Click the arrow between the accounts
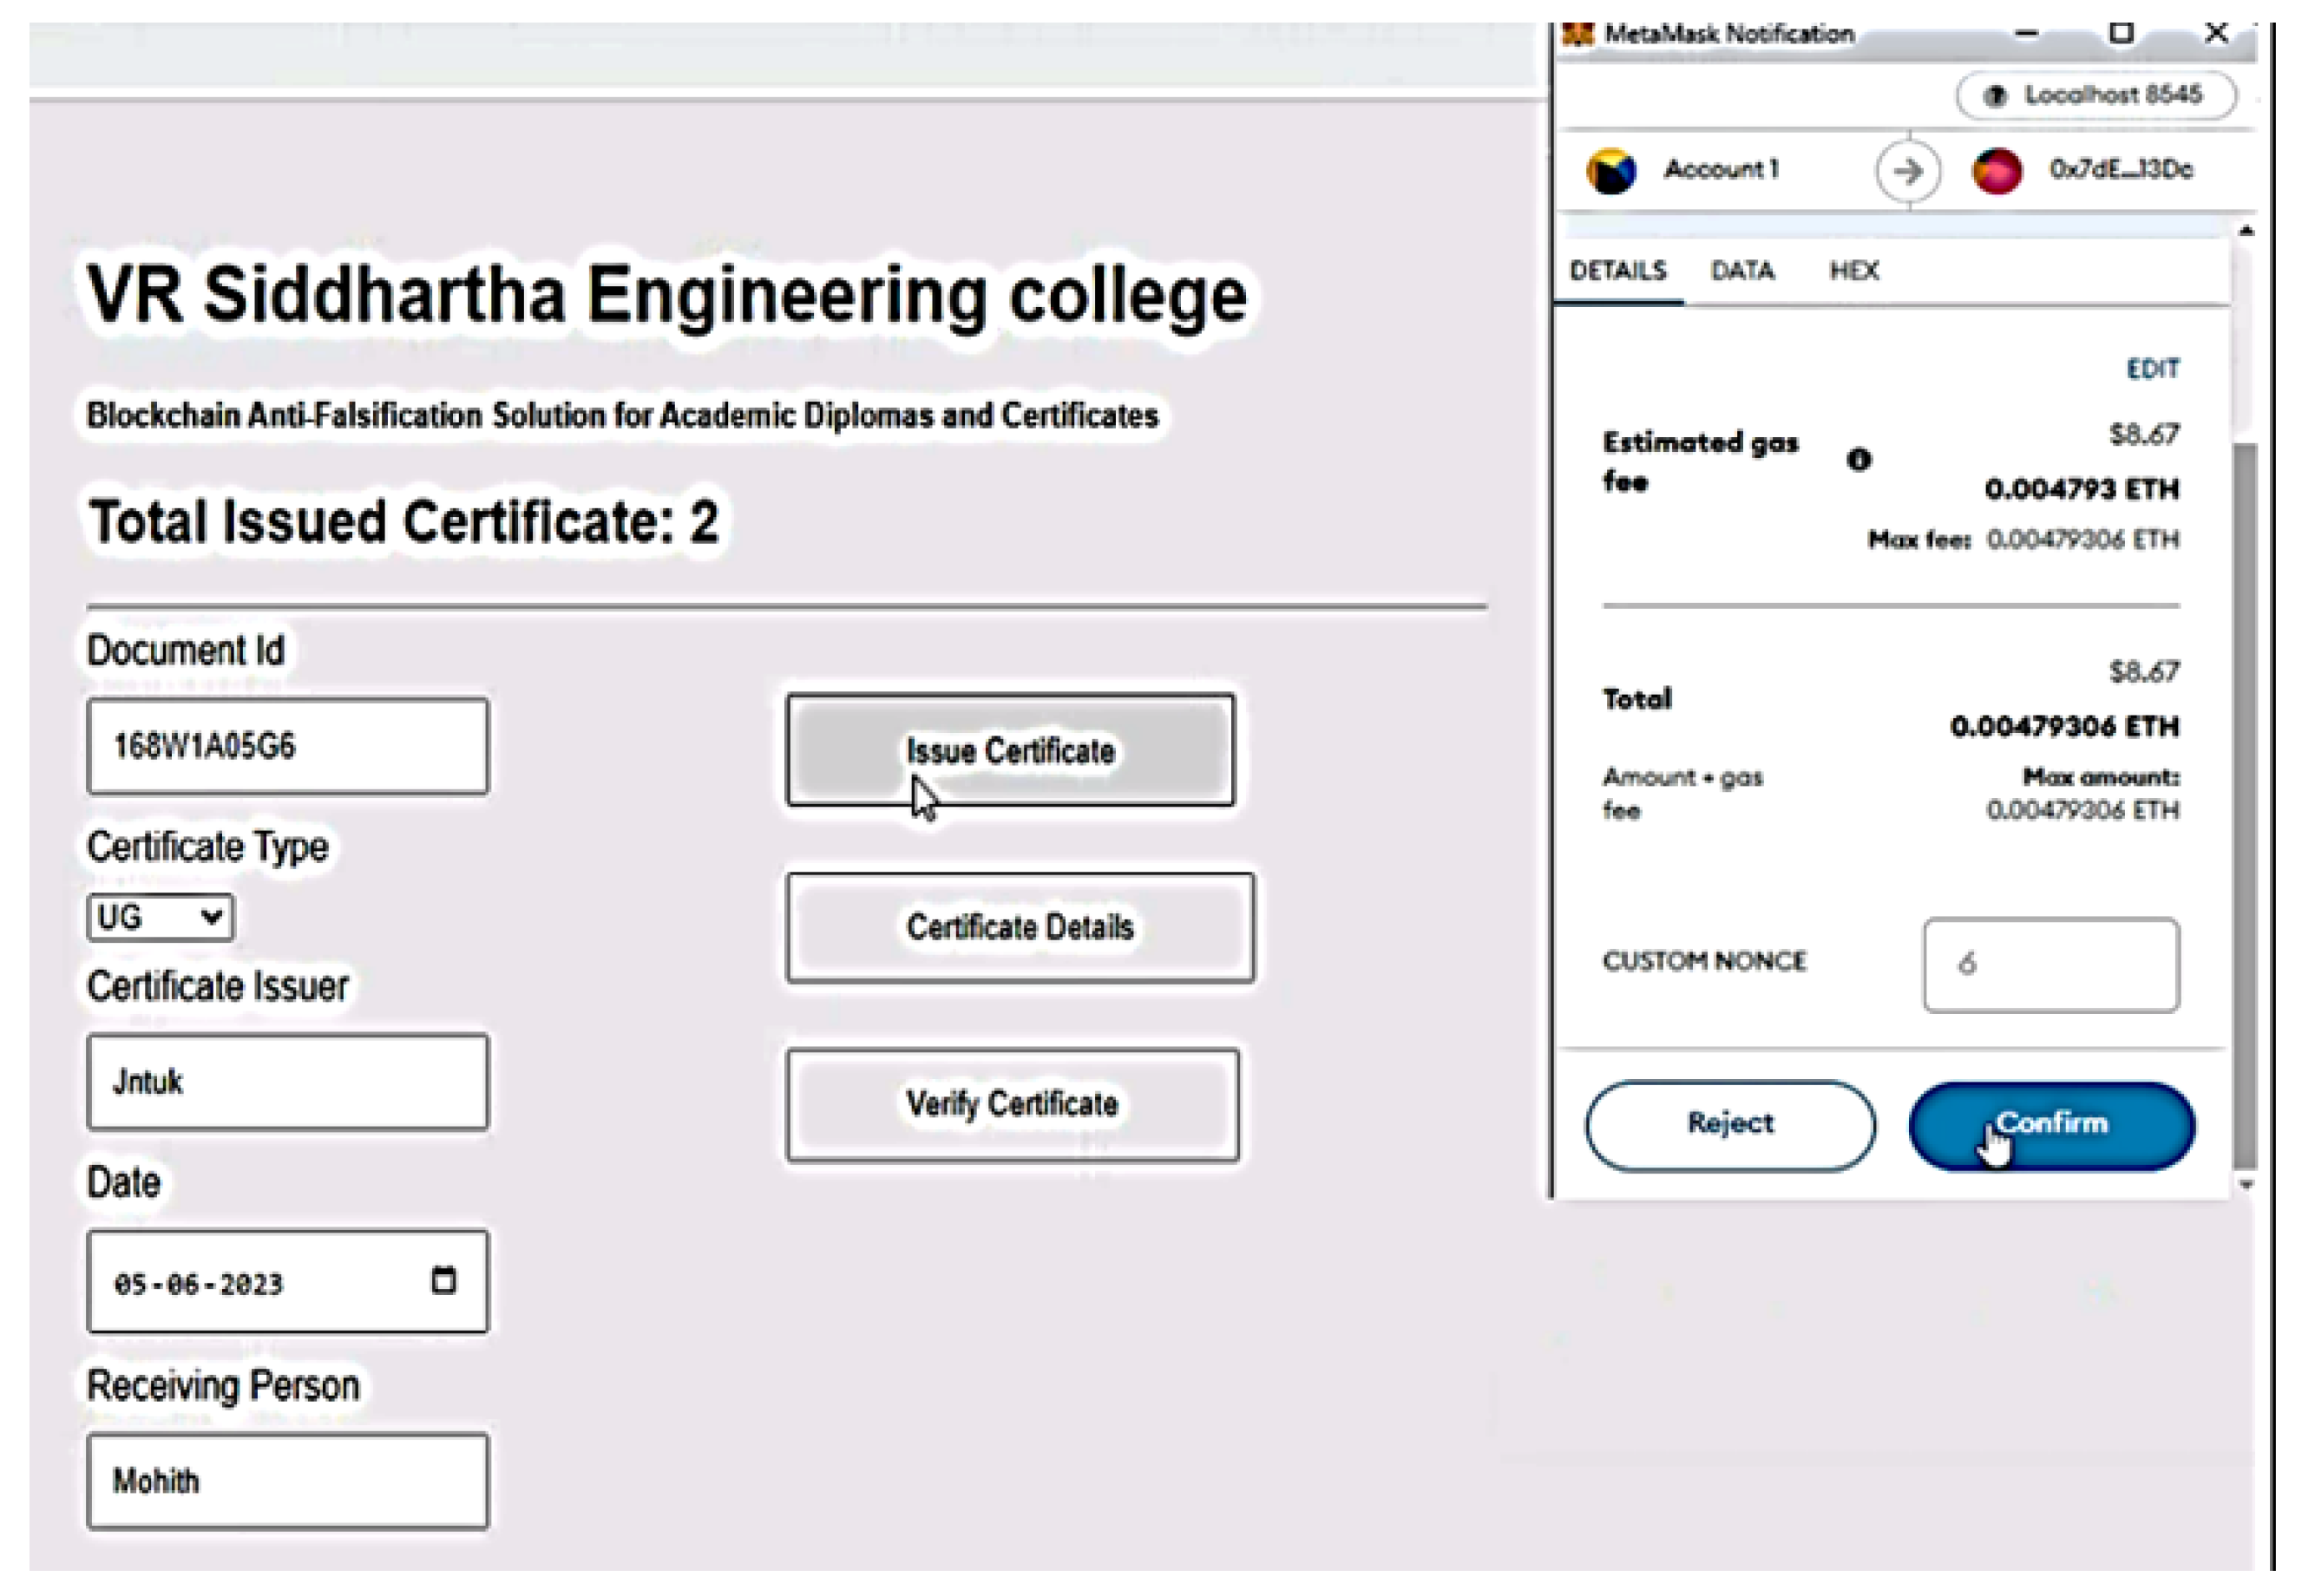 [x=1907, y=171]
